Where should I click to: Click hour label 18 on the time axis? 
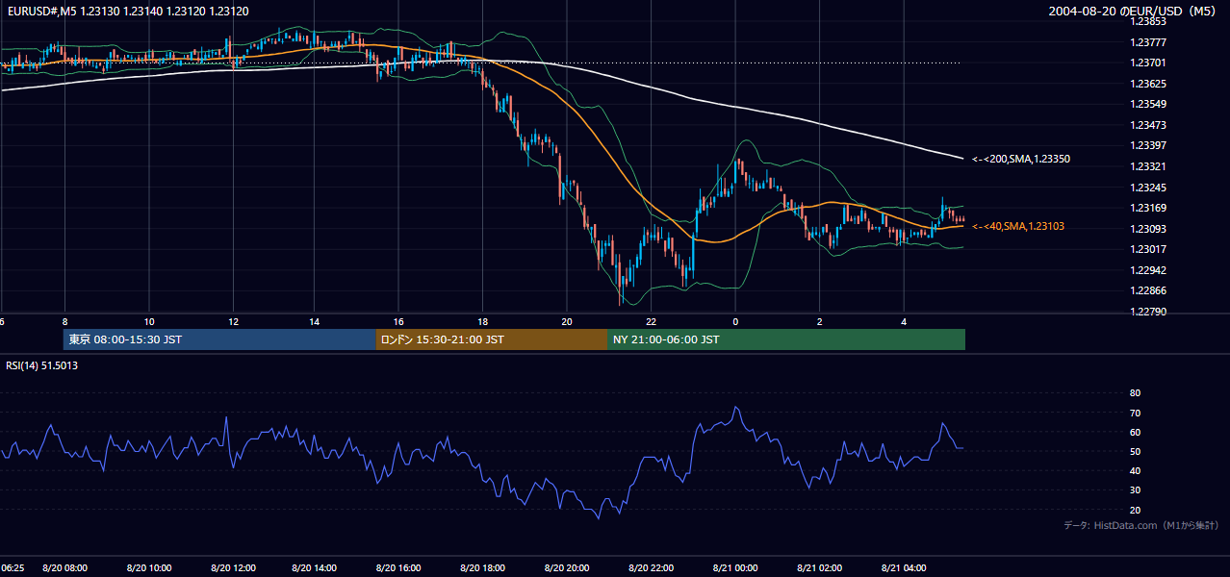[x=483, y=321]
